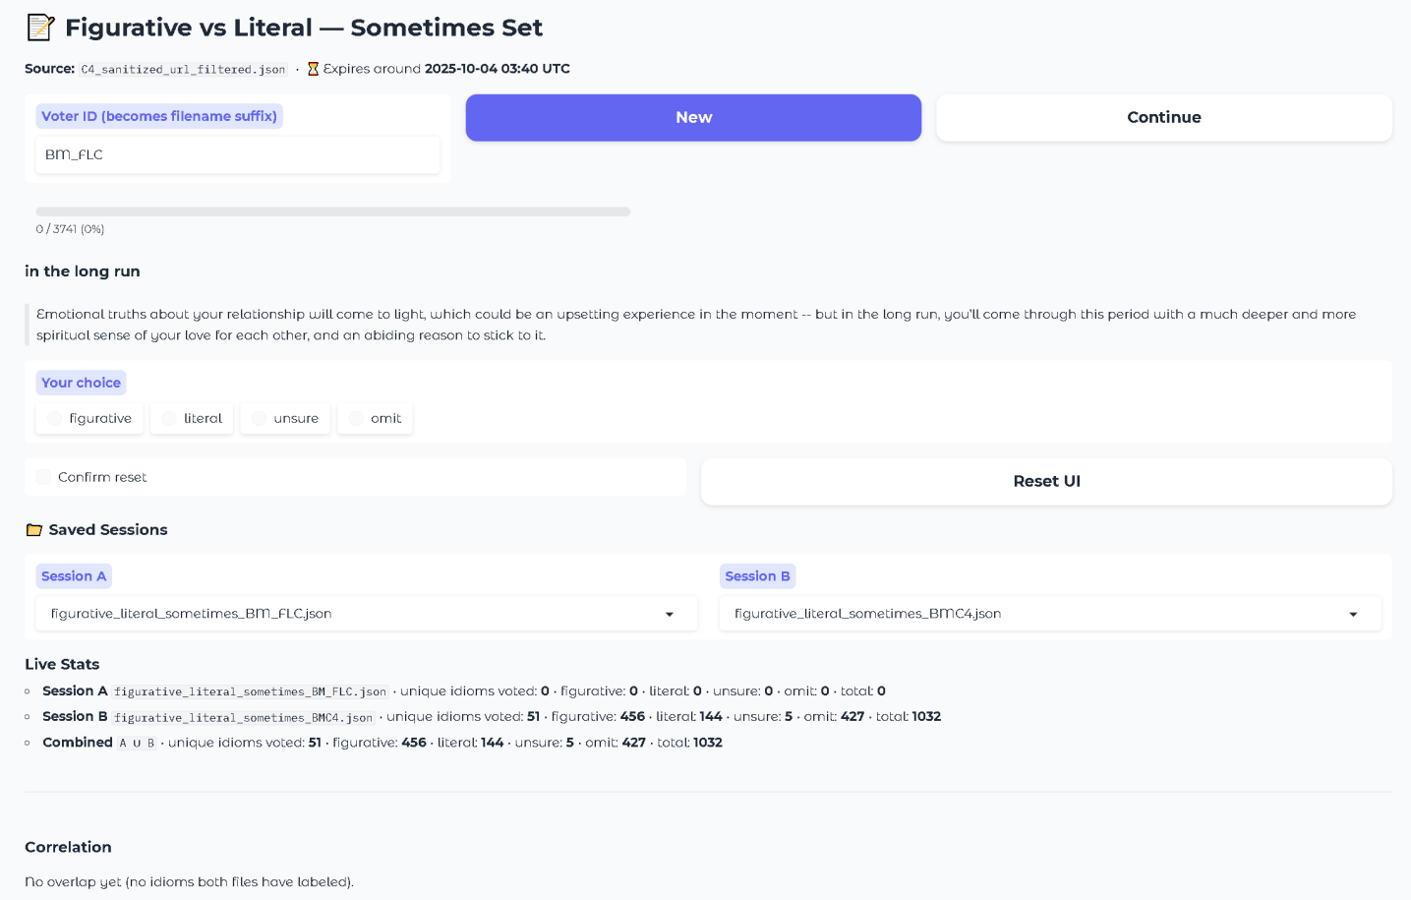Expand the Session A file dropdown arrow

[x=670, y=615]
